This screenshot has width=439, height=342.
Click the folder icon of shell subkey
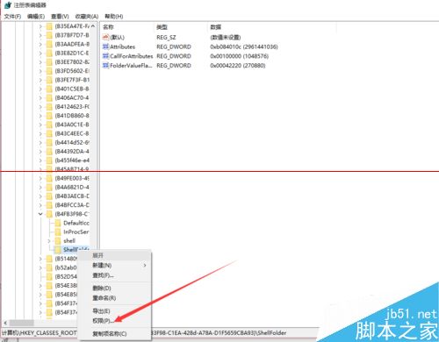tap(58, 241)
